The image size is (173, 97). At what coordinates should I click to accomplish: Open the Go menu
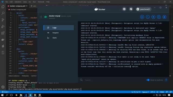point(30,2)
